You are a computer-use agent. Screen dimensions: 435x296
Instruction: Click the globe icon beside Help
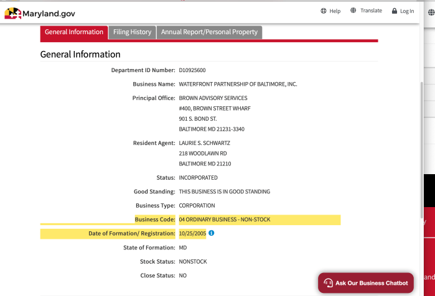(x=324, y=11)
